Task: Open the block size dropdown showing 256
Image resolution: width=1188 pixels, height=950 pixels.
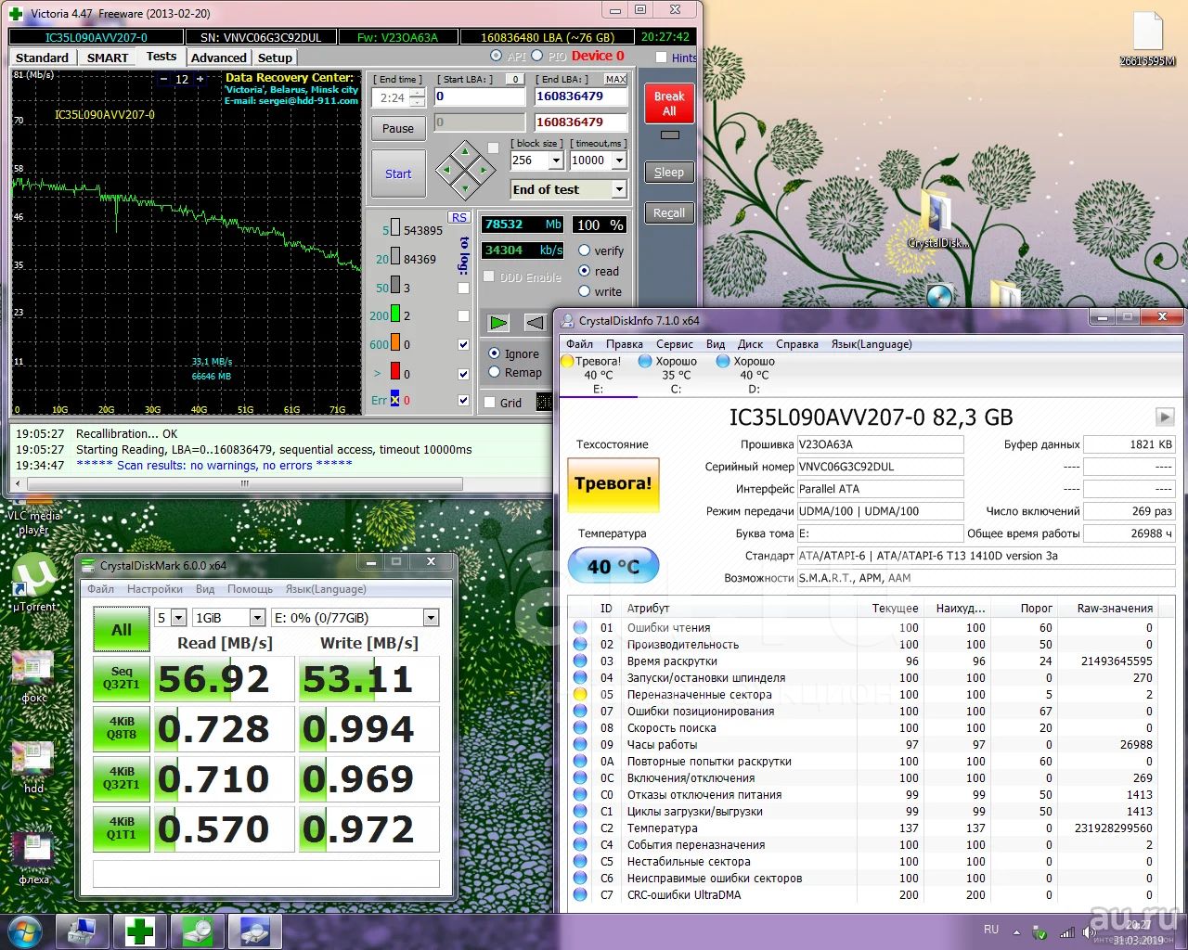Action: coord(556,160)
